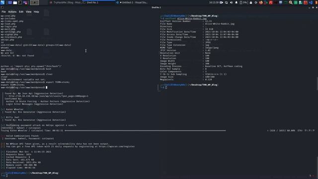Click the display tray icon
Image resolution: width=318 pixels, height=179 pixels.
(226, 2)
